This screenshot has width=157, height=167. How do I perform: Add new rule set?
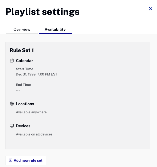pyautogui.click(x=26, y=160)
